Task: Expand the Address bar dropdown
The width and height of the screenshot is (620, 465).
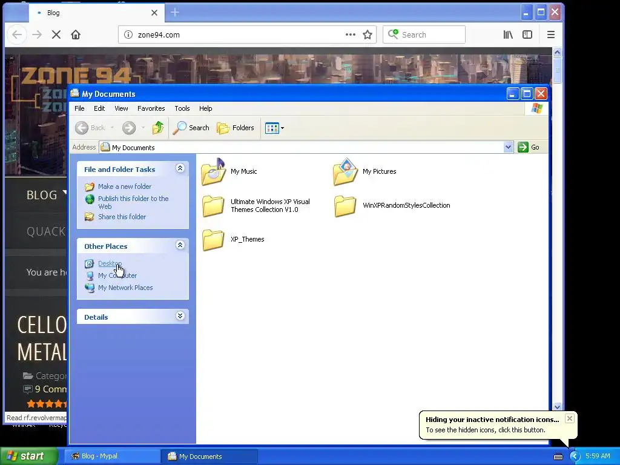Action: 509,148
